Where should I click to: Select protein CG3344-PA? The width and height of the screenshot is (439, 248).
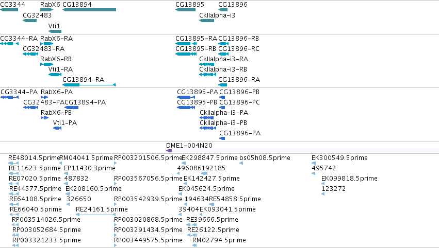(19, 92)
